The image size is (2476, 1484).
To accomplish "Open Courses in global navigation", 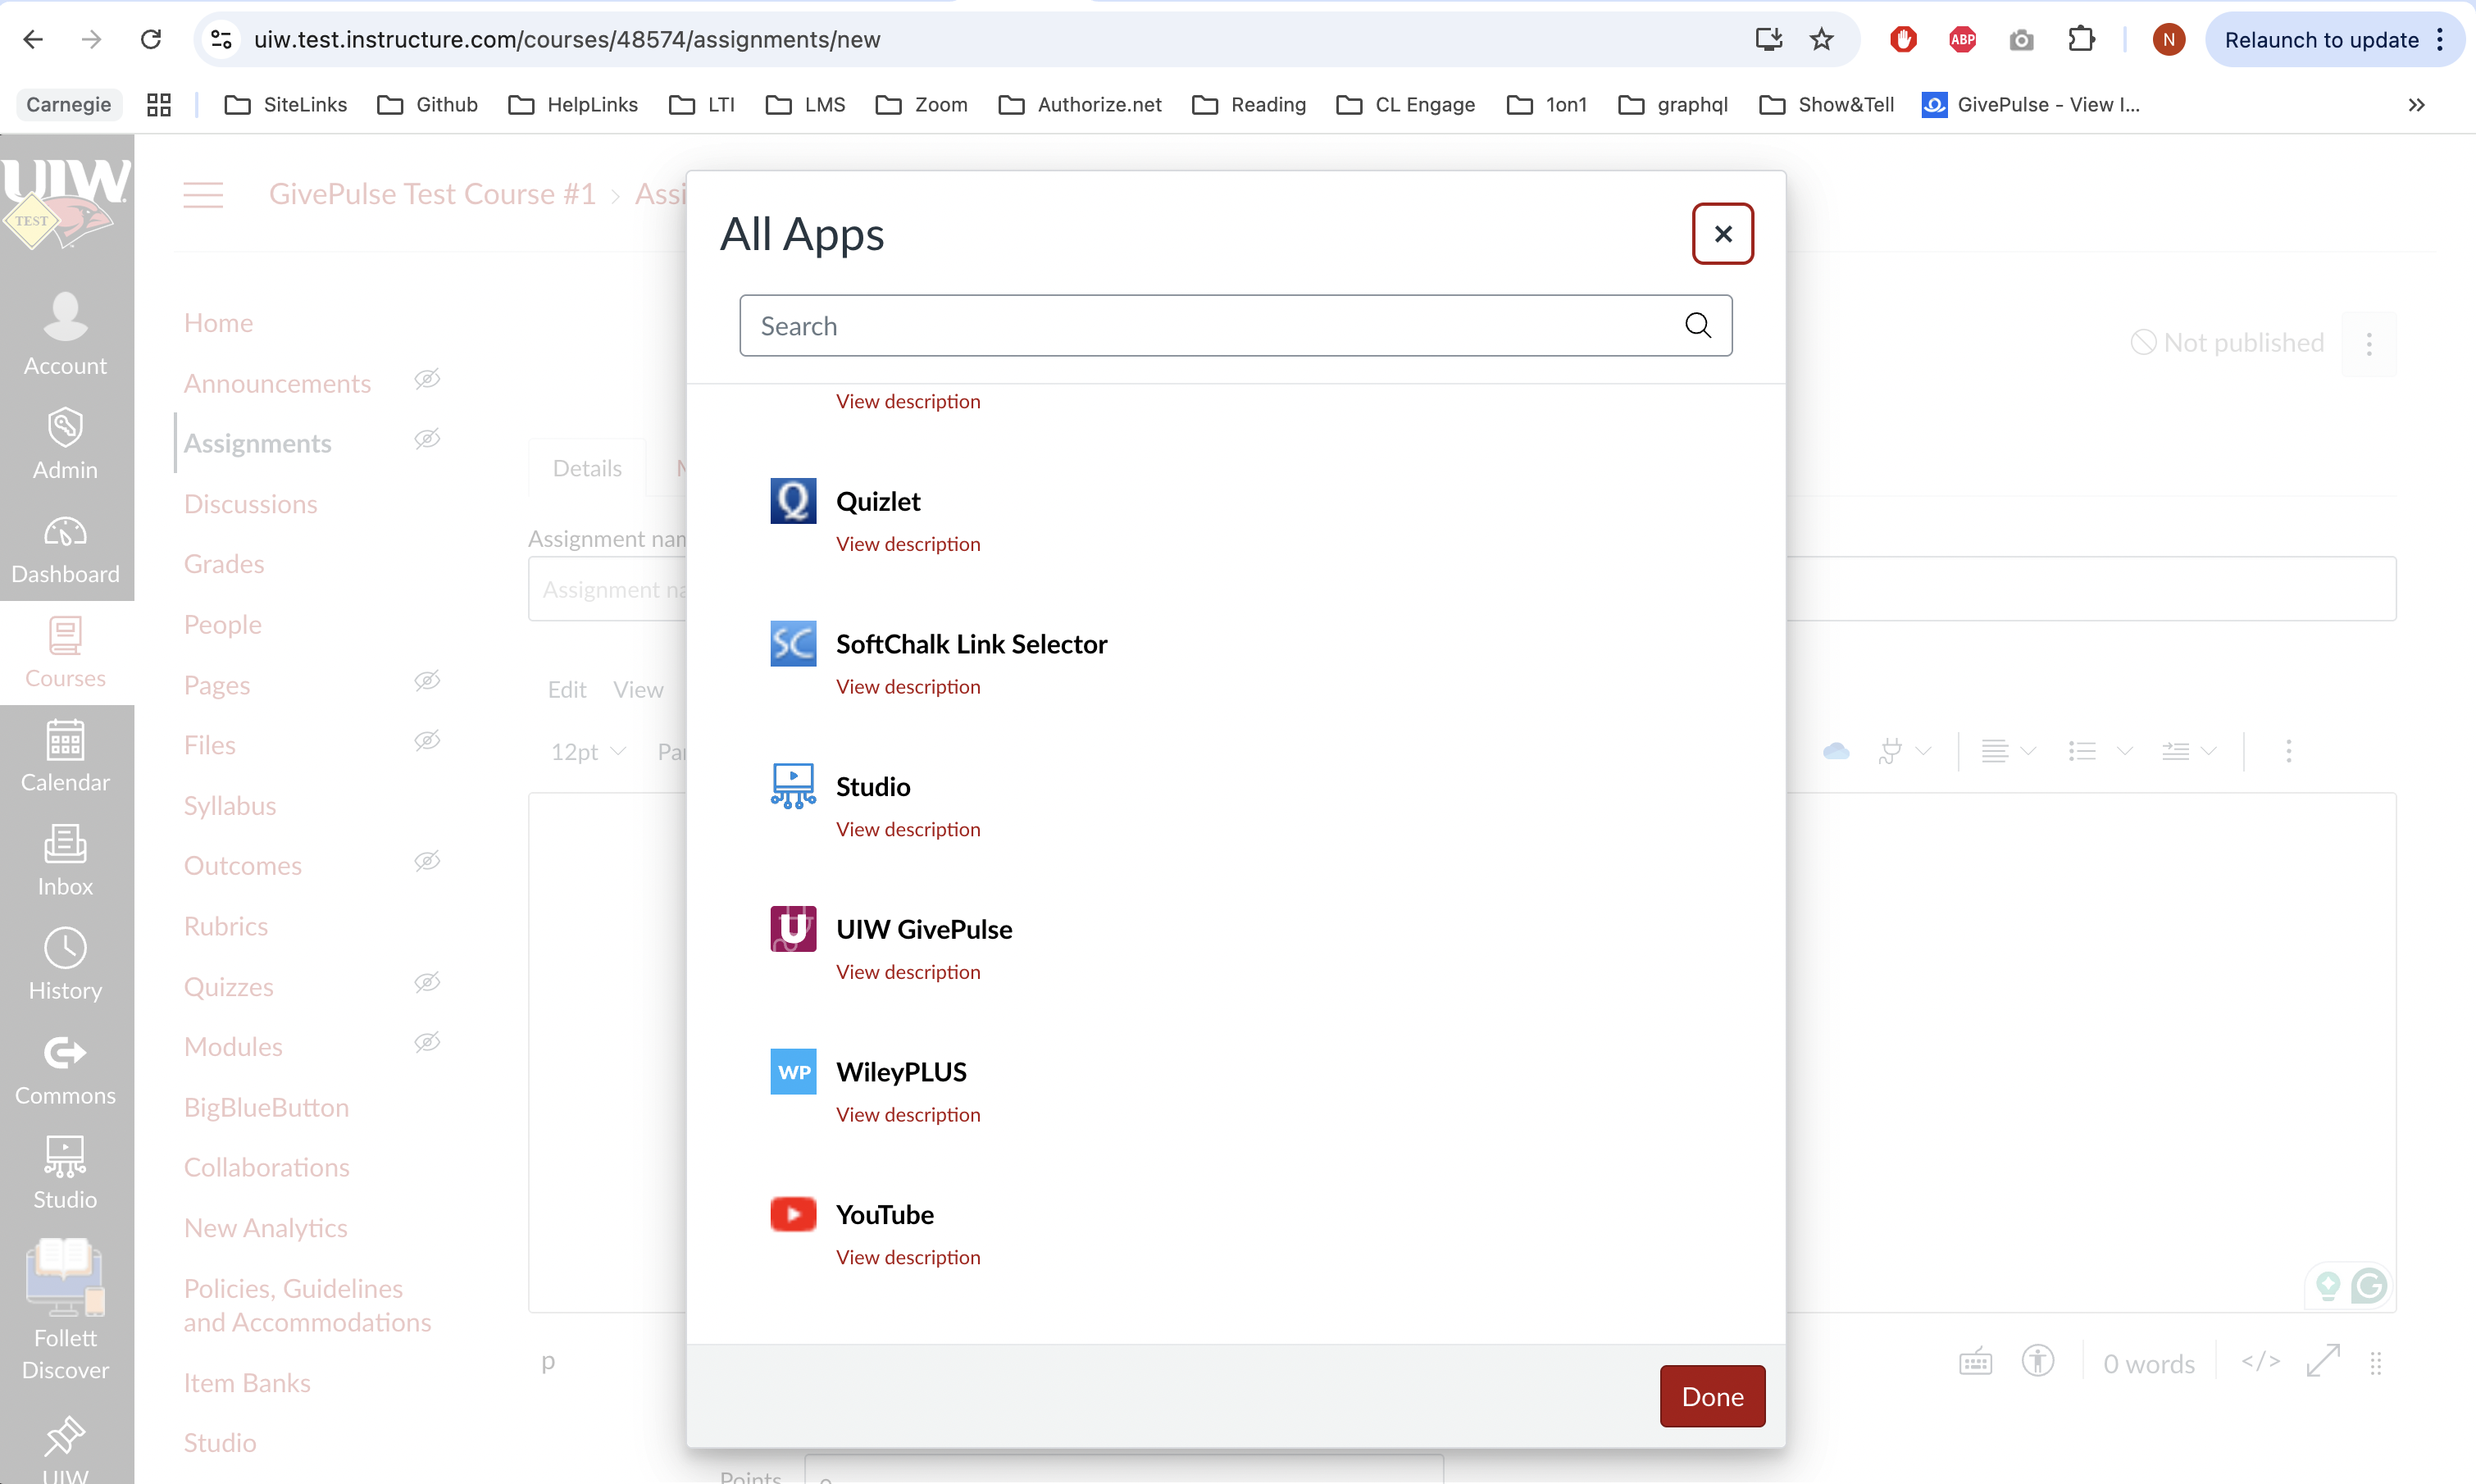I will click(66, 653).
